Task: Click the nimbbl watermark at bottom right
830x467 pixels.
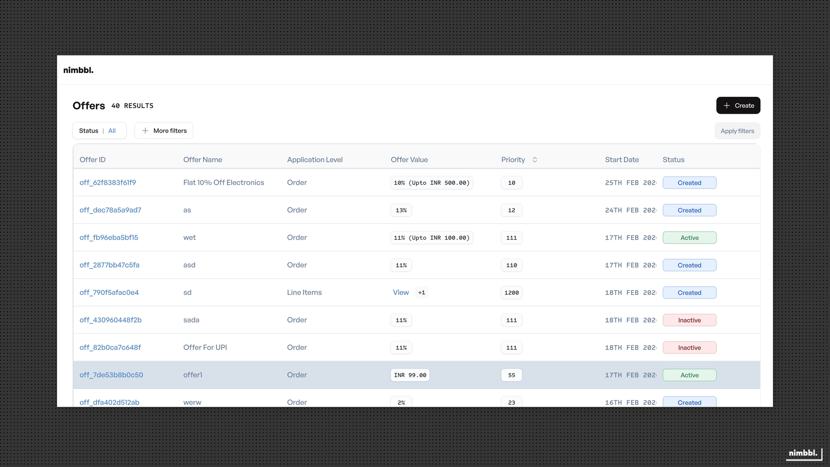Action: [x=803, y=453]
